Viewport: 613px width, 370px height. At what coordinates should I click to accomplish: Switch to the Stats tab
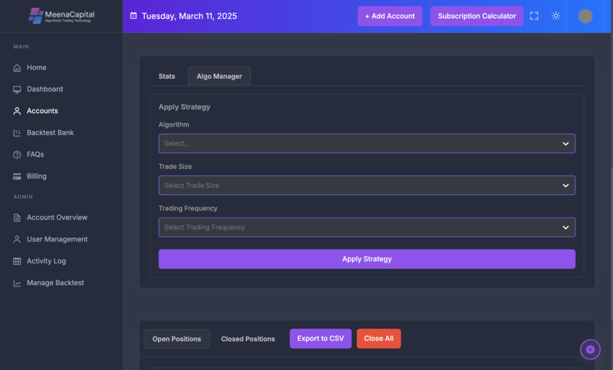click(x=167, y=77)
